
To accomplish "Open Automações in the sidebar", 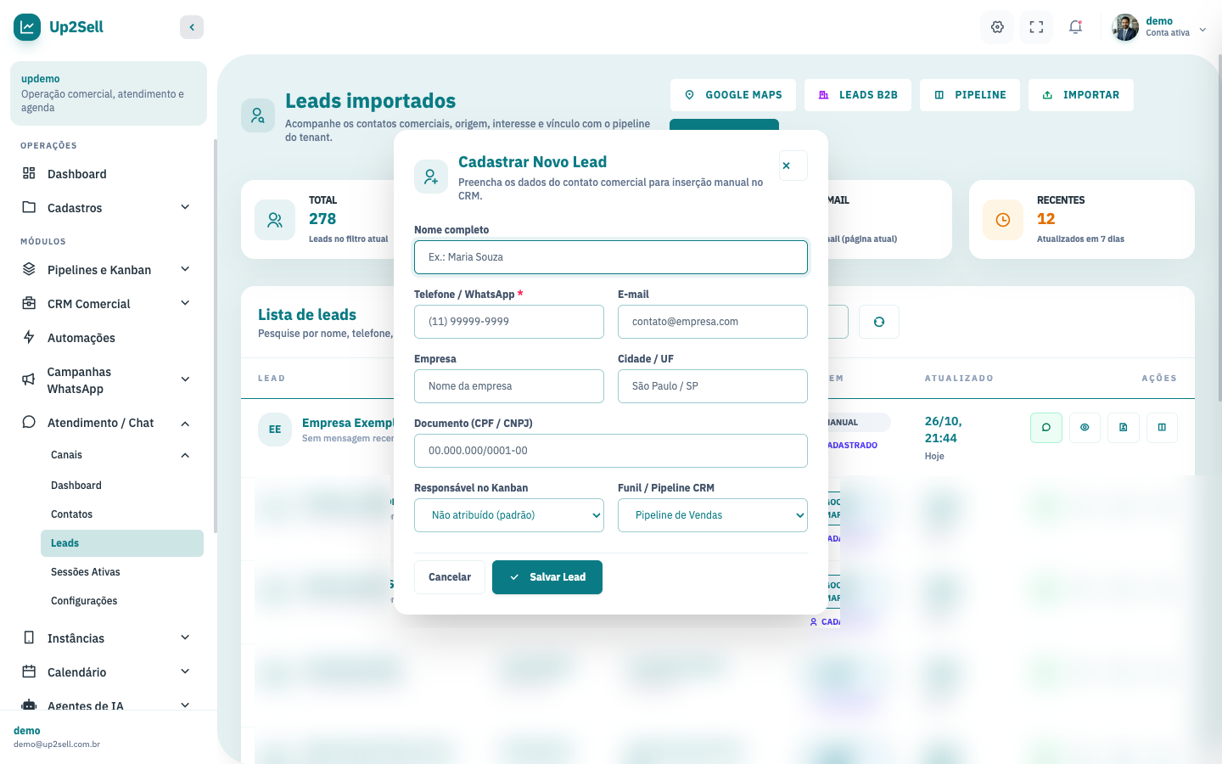I will pos(109,338).
